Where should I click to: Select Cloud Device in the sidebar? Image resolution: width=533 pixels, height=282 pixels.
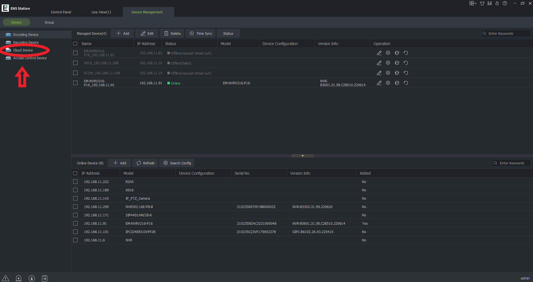23,50
